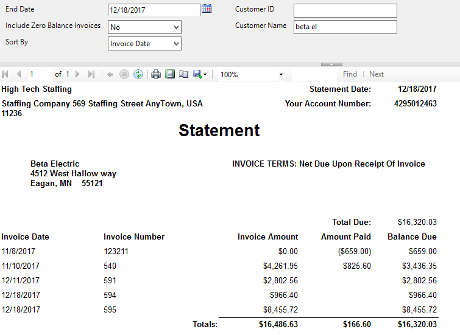Image resolution: width=460 pixels, height=335 pixels.
Task: Go back to parent report
Action: click(x=110, y=74)
